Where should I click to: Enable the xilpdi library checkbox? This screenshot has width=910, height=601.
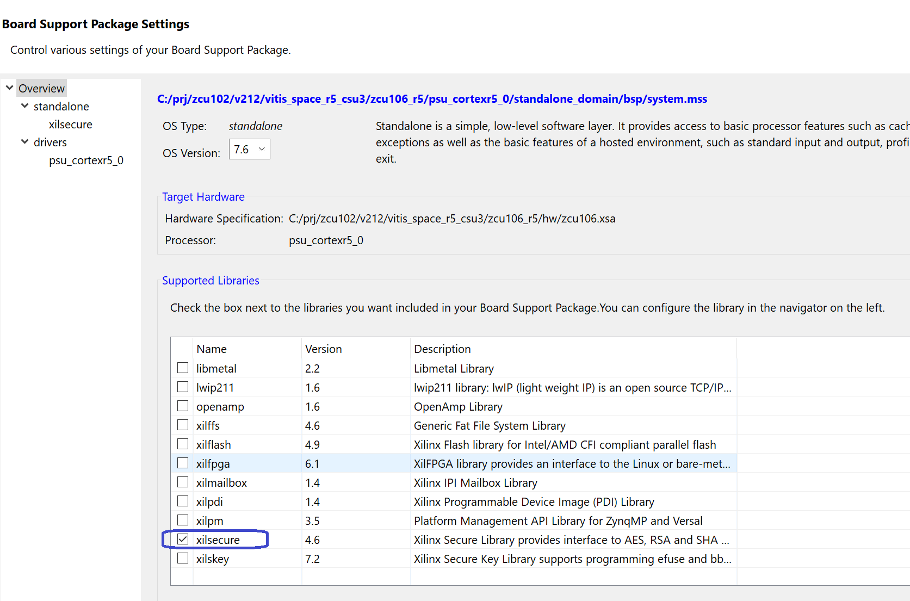click(x=183, y=501)
